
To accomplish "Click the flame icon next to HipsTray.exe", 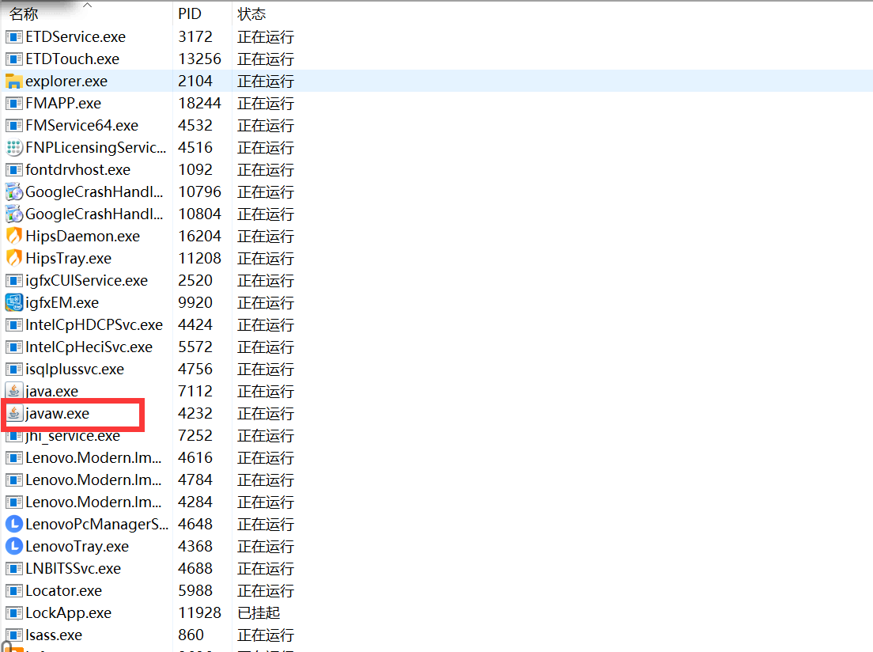I will tap(13, 258).
